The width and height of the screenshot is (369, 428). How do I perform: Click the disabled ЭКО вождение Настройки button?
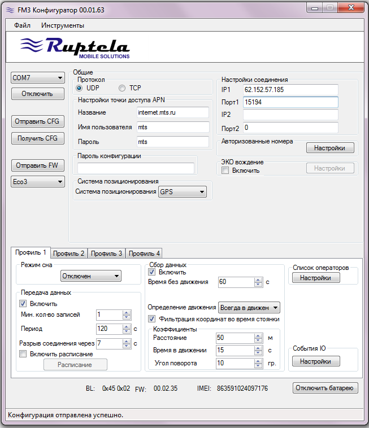(x=330, y=168)
